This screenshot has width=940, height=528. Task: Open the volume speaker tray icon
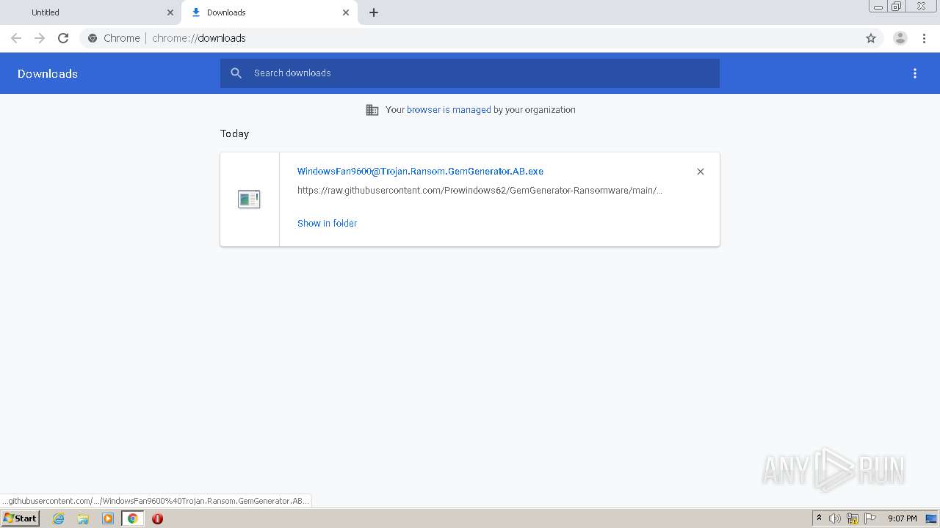(834, 518)
